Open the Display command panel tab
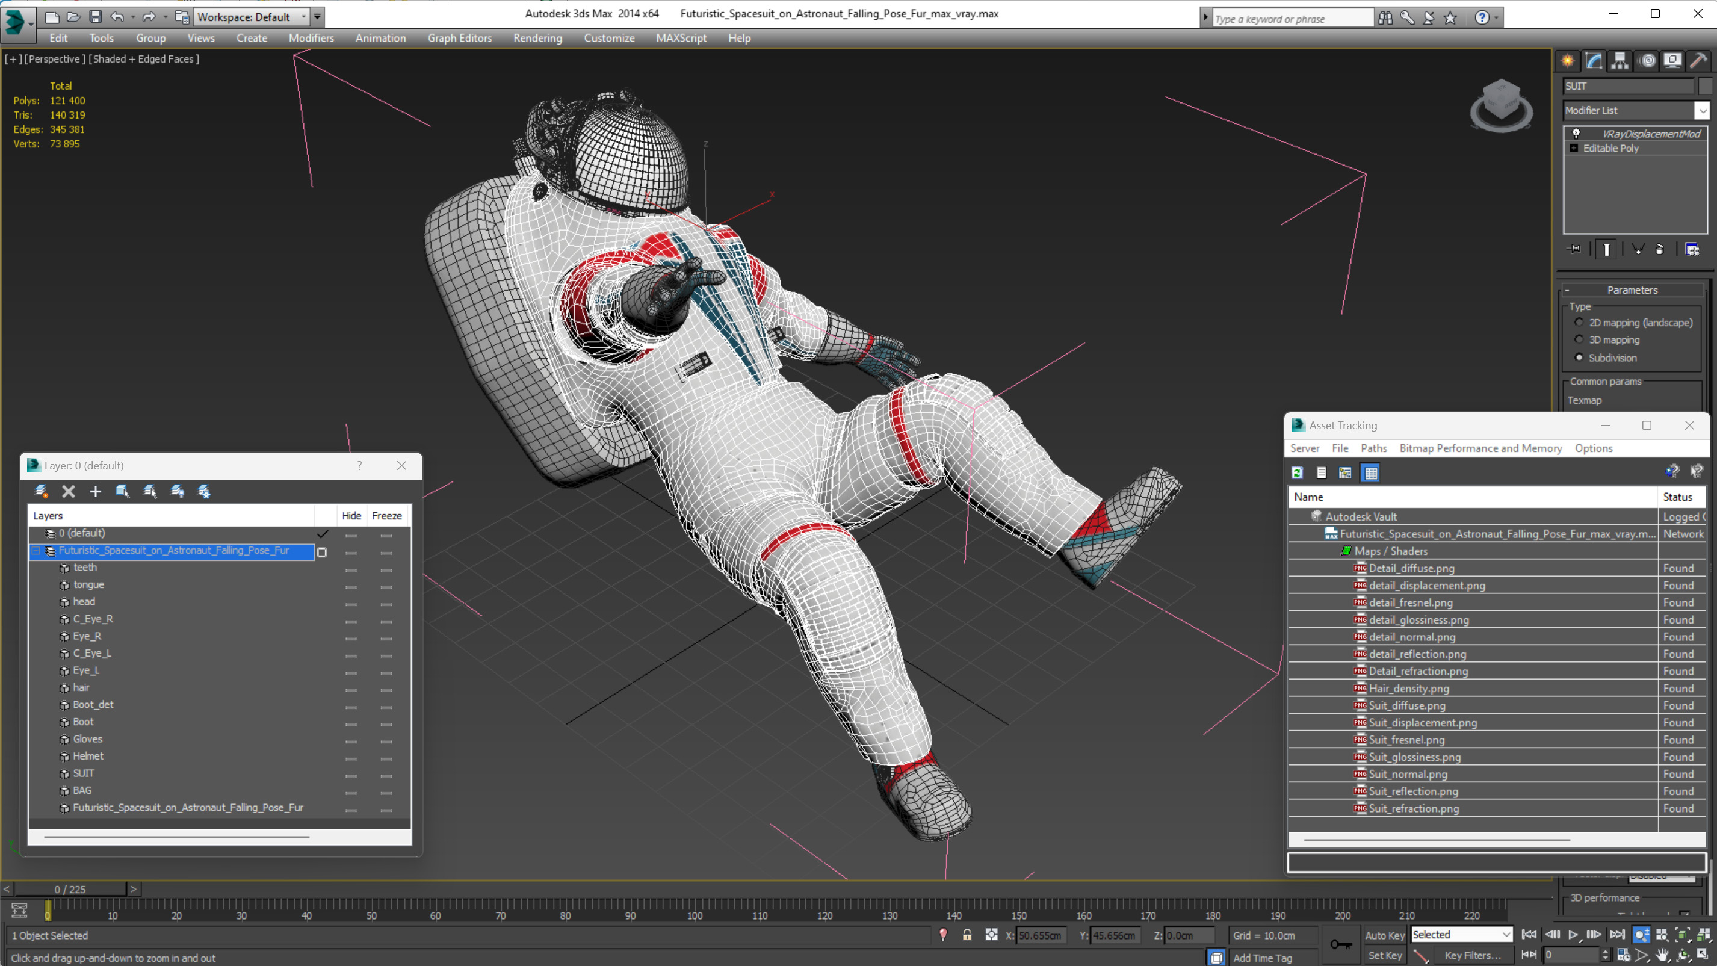The image size is (1717, 966). [x=1672, y=61]
